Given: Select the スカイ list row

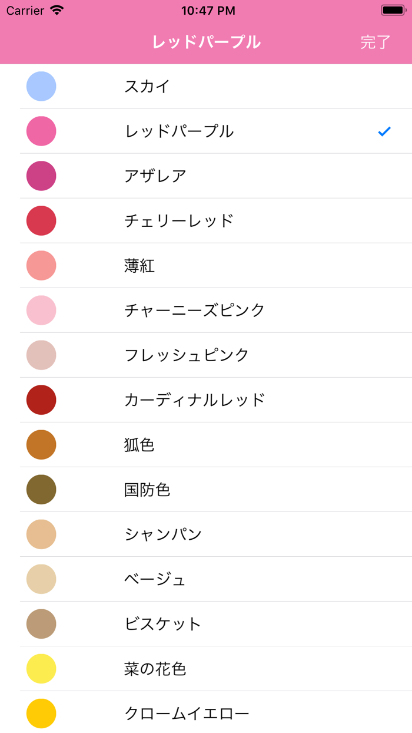Looking at the screenshot, I should pyautogui.click(x=206, y=87).
